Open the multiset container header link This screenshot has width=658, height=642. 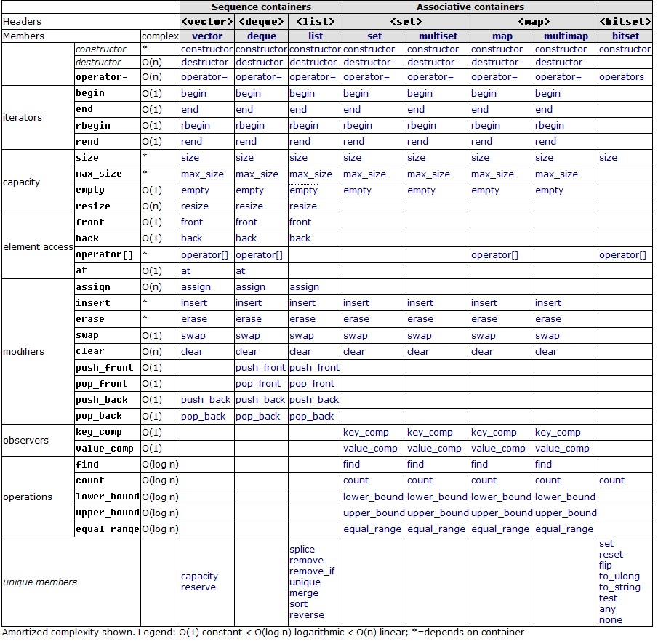[x=438, y=36]
